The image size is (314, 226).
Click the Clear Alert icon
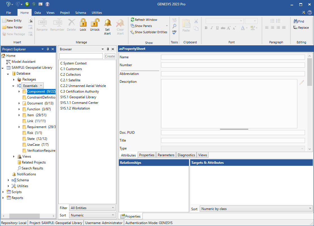[x=120, y=23]
